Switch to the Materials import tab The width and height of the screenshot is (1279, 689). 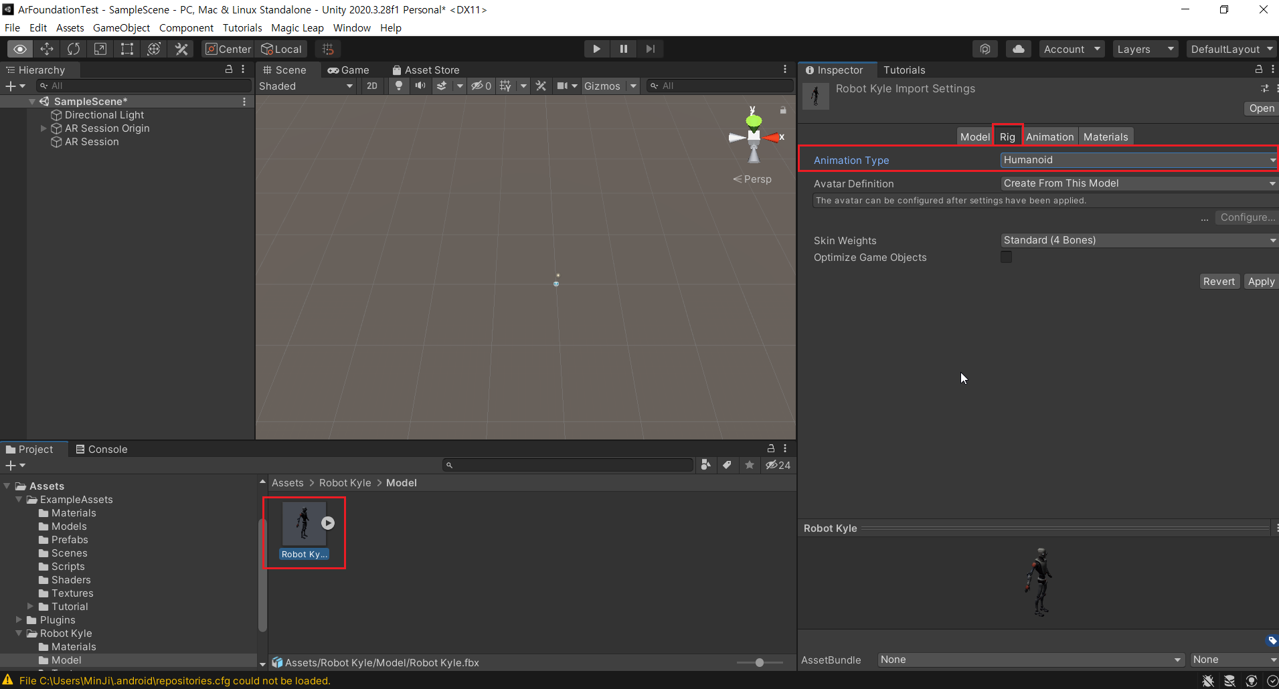(x=1106, y=136)
